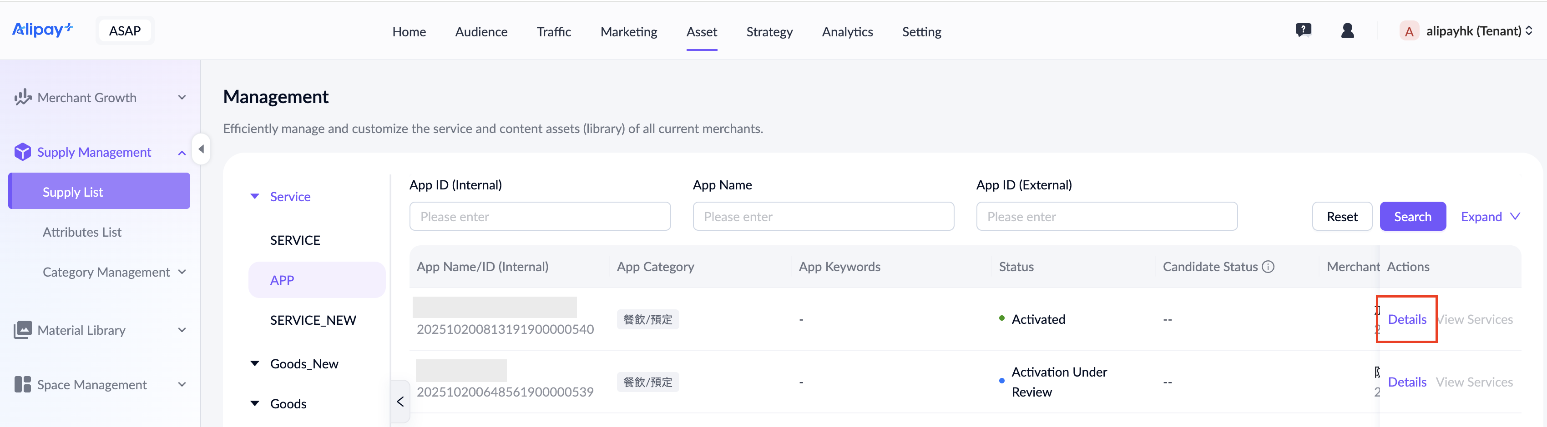Click the App Name input field
This screenshot has width=1547, height=427.
[x=823, y=217]
